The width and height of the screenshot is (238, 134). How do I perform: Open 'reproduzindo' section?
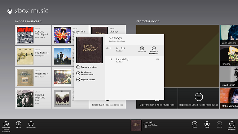[x=148, y=21]
